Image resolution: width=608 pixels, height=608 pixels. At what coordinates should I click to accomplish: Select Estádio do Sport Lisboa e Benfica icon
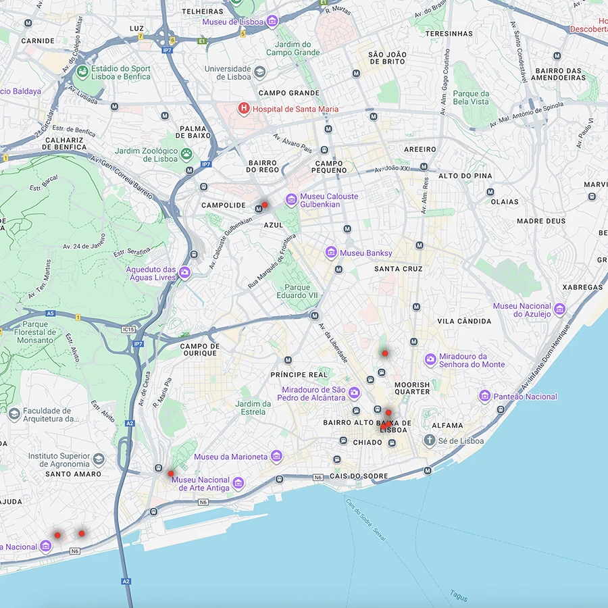click(x=82, y=72)
